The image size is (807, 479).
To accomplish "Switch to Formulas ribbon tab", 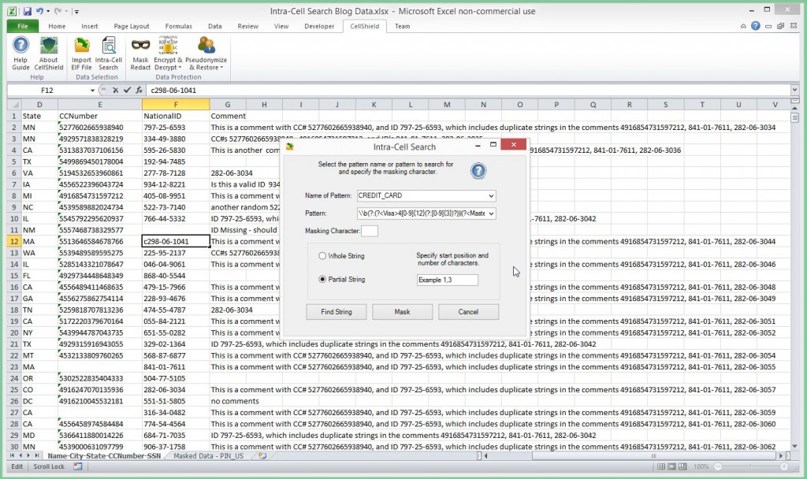I will (178, 26).
